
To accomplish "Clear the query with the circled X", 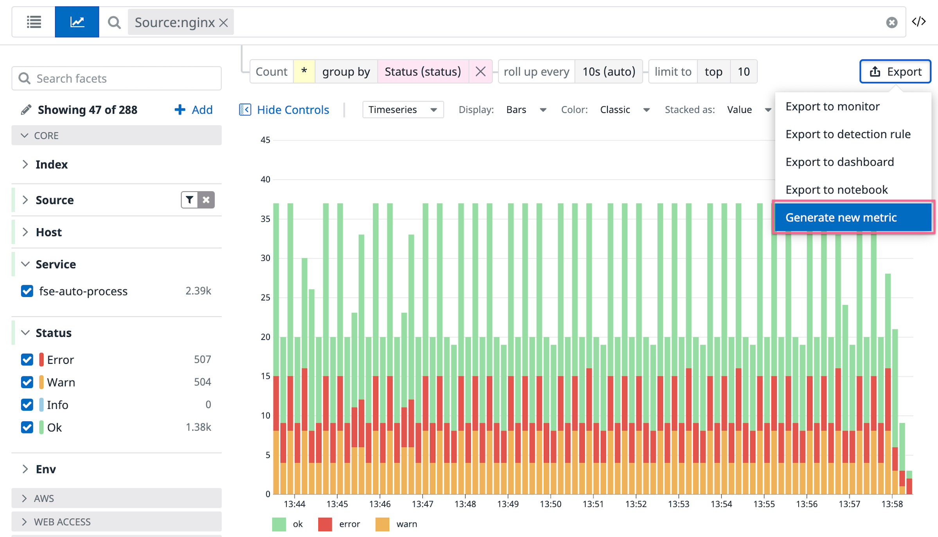I will 891,23.
